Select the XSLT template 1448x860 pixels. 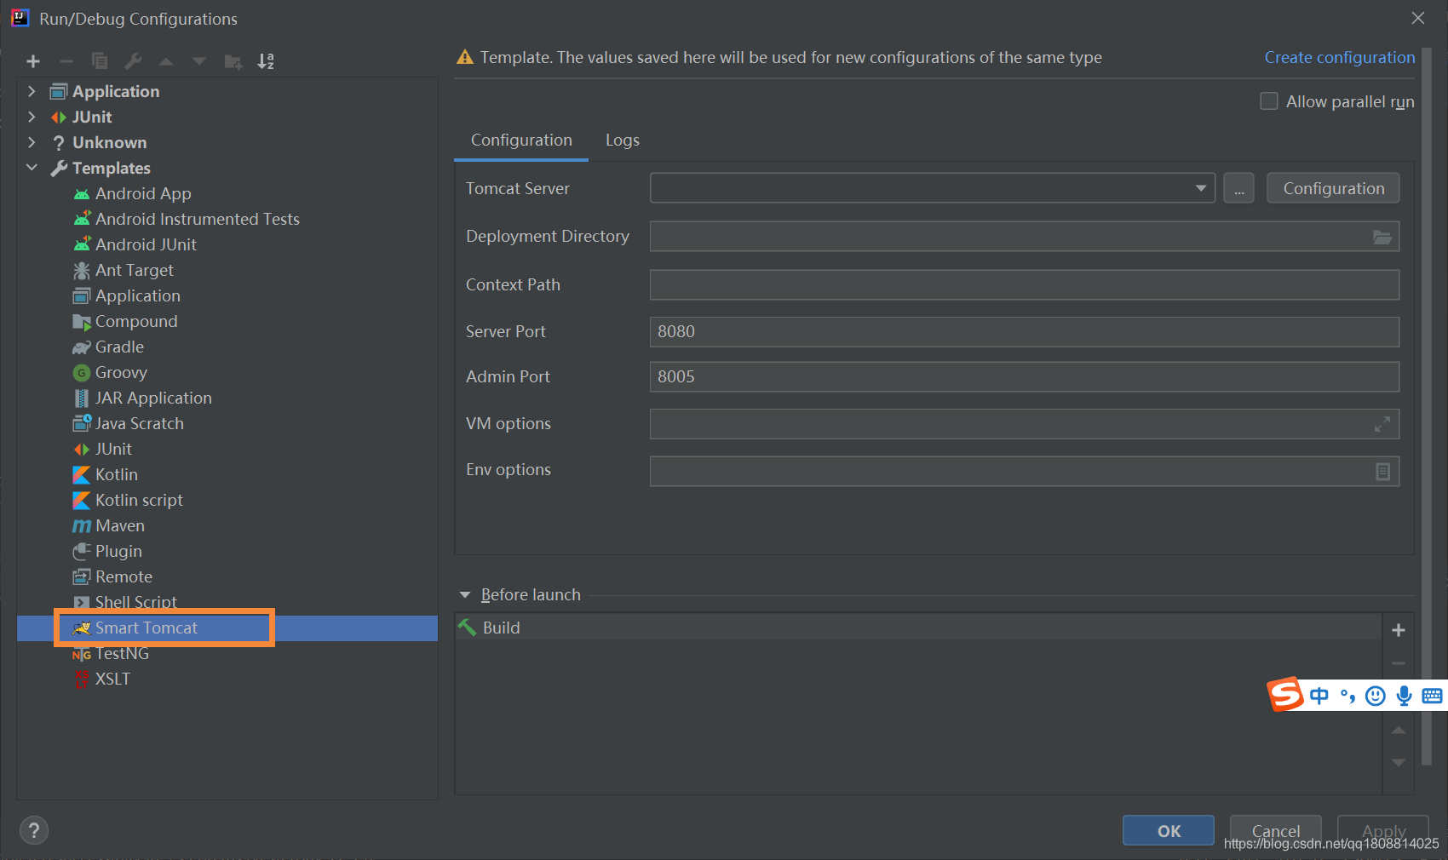click(x=112, y=679)
